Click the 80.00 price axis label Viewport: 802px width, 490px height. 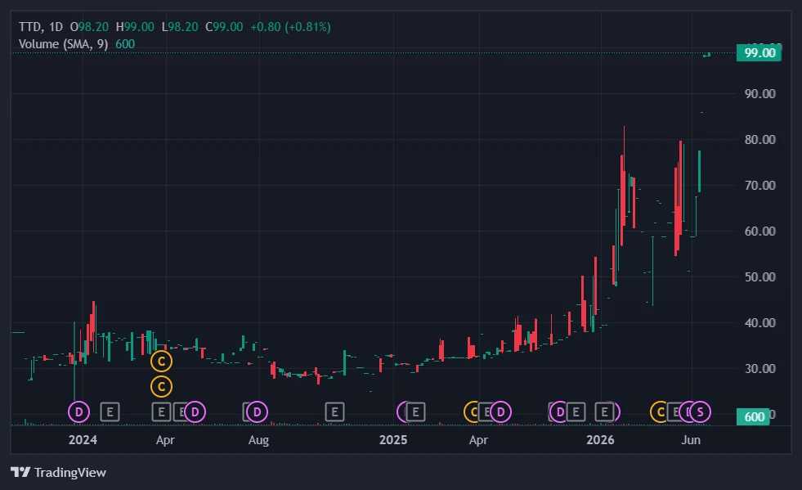(x=759, y=139)
